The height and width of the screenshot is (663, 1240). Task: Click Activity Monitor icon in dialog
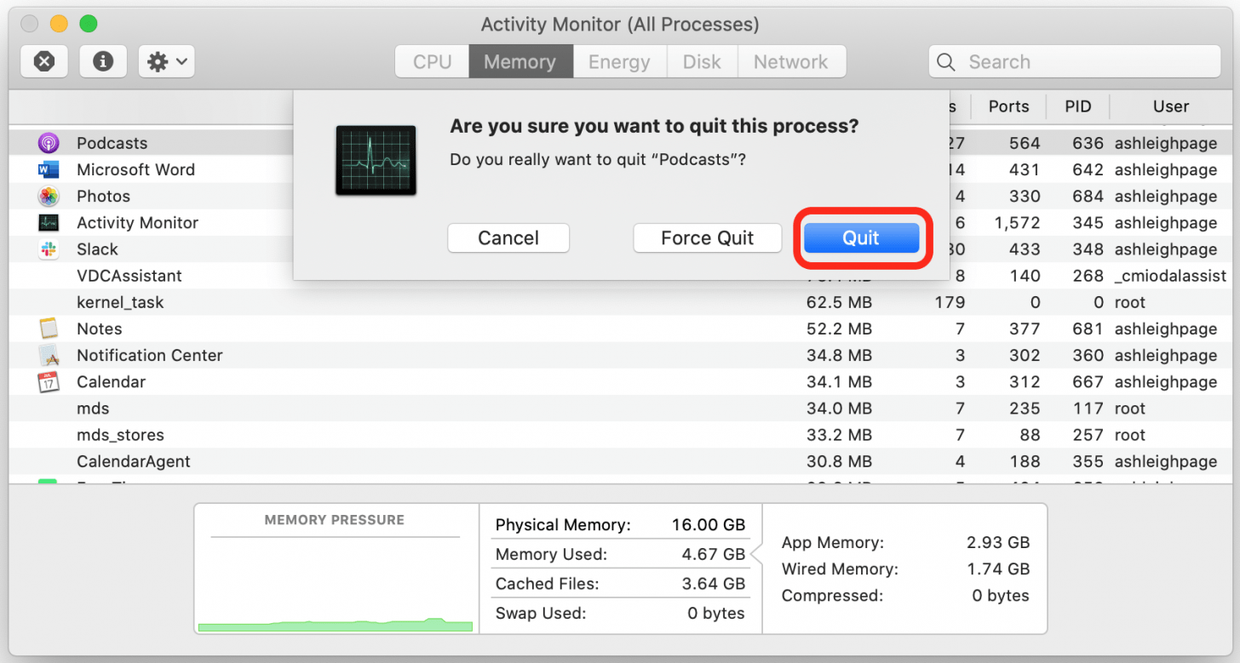376,161
